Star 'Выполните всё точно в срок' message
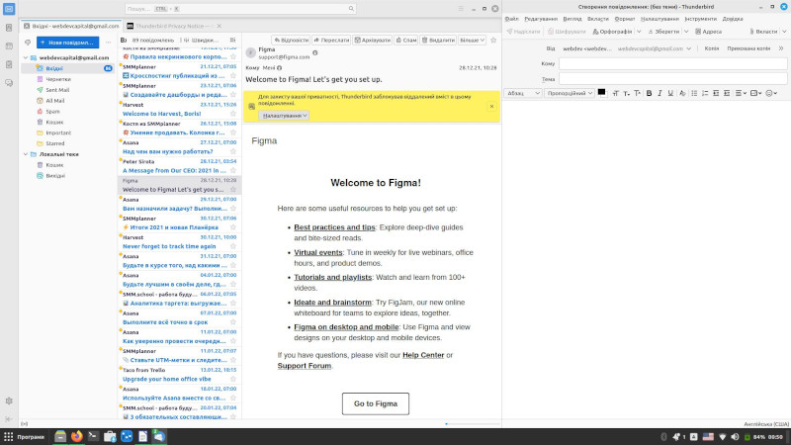This screenshot has height=445, width=791. [233, 322]
